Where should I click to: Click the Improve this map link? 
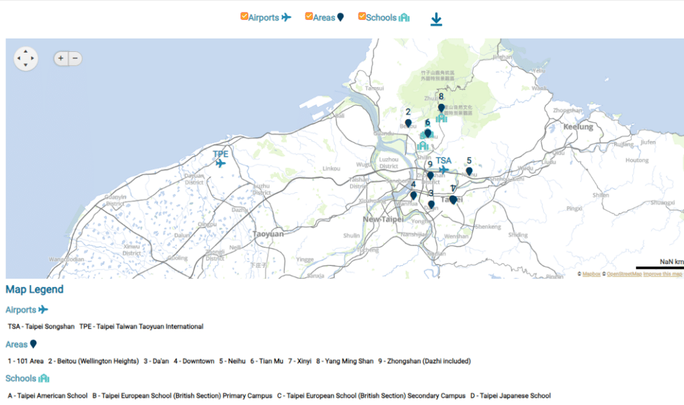pyautogui.click(x=662, y=274)
